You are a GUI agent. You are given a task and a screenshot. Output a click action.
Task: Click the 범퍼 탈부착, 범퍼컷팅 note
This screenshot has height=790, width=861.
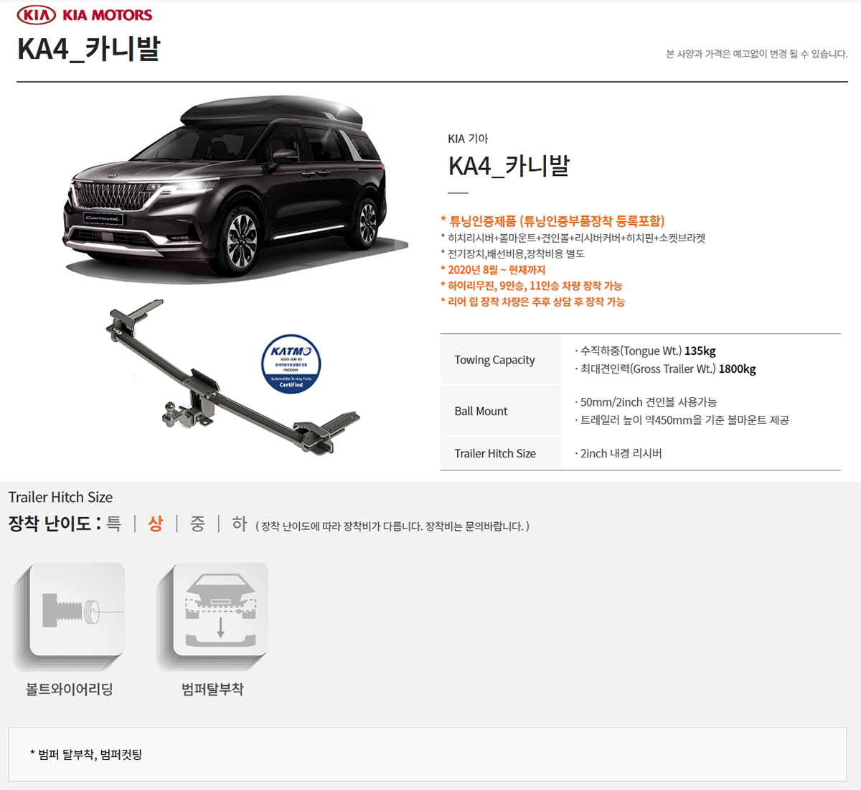point(86,754)
